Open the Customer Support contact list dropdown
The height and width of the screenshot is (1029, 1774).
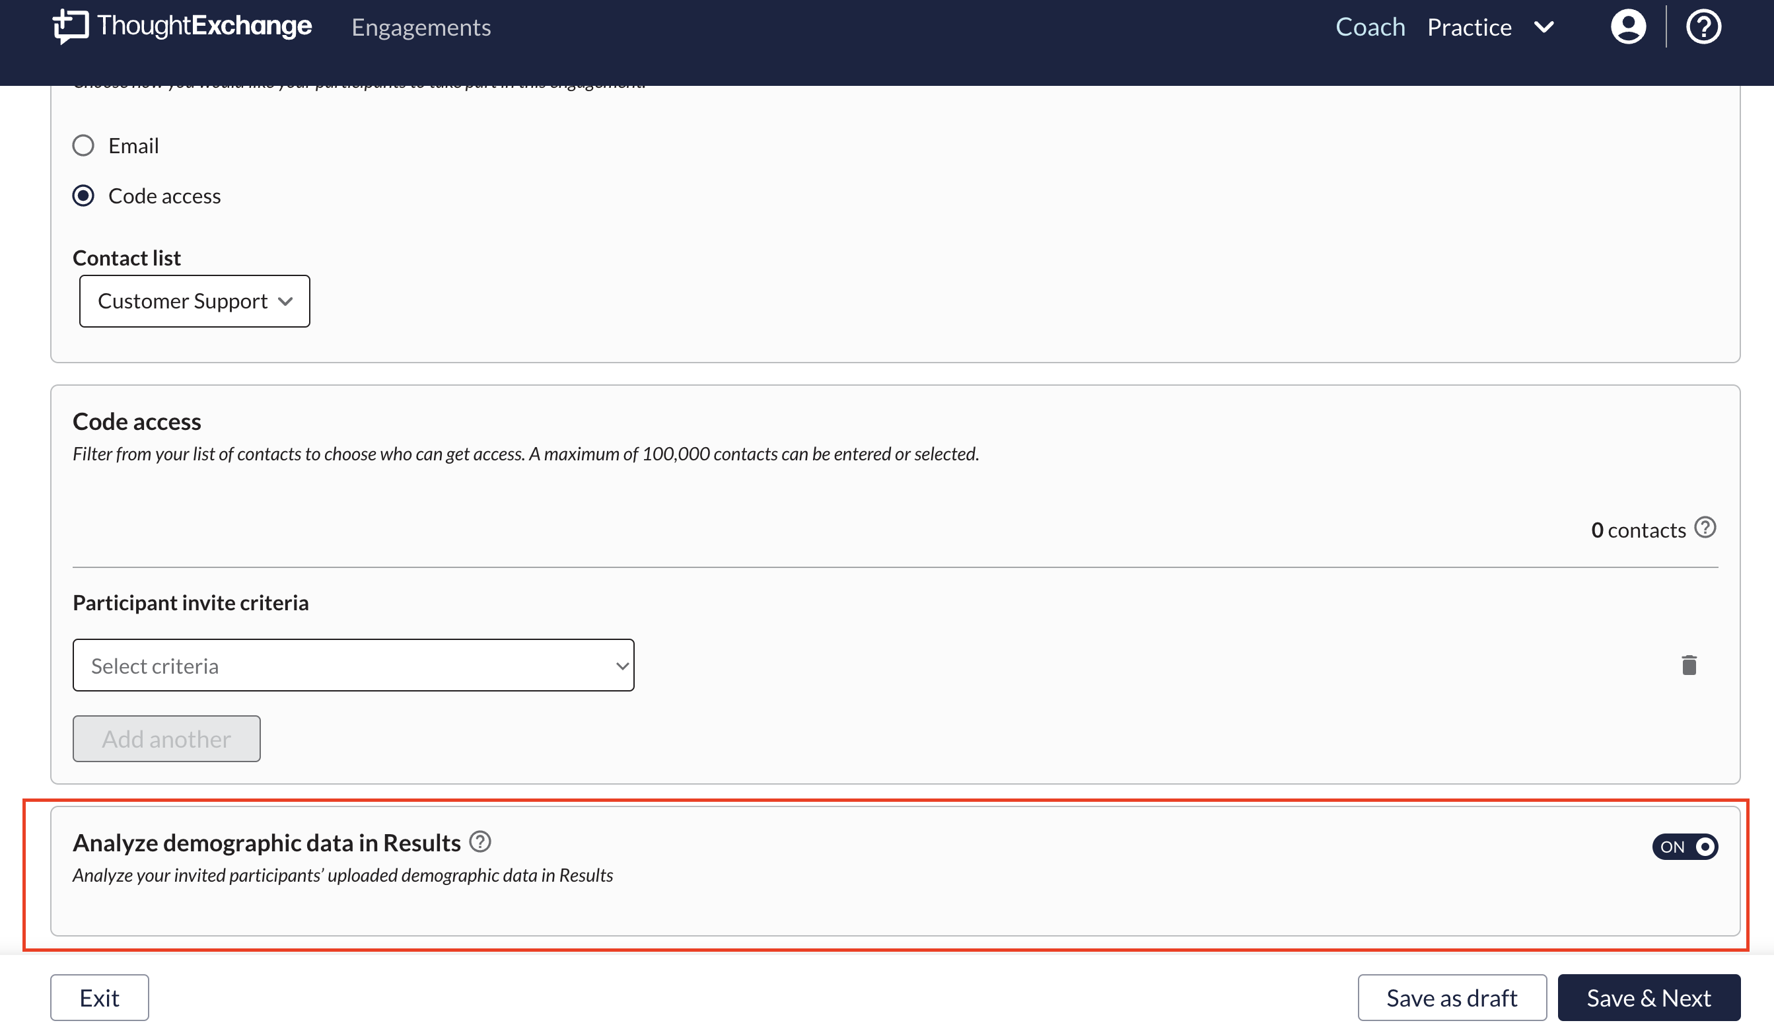[194, 301]
